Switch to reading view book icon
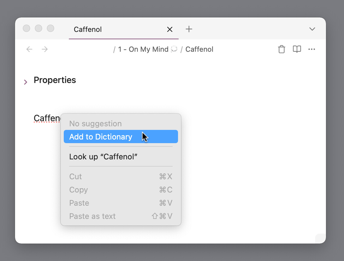Viewport: 344px width, 261px height. 297,49
